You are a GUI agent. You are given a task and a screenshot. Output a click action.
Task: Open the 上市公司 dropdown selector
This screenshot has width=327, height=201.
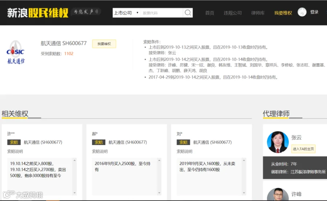click(x=126, y=13)
